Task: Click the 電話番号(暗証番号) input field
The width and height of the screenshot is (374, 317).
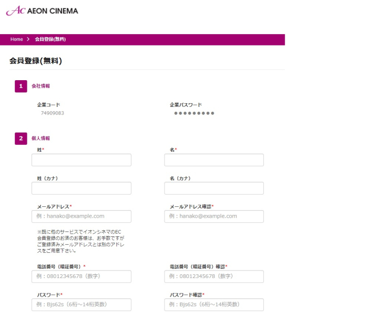Action: [81, 276]
